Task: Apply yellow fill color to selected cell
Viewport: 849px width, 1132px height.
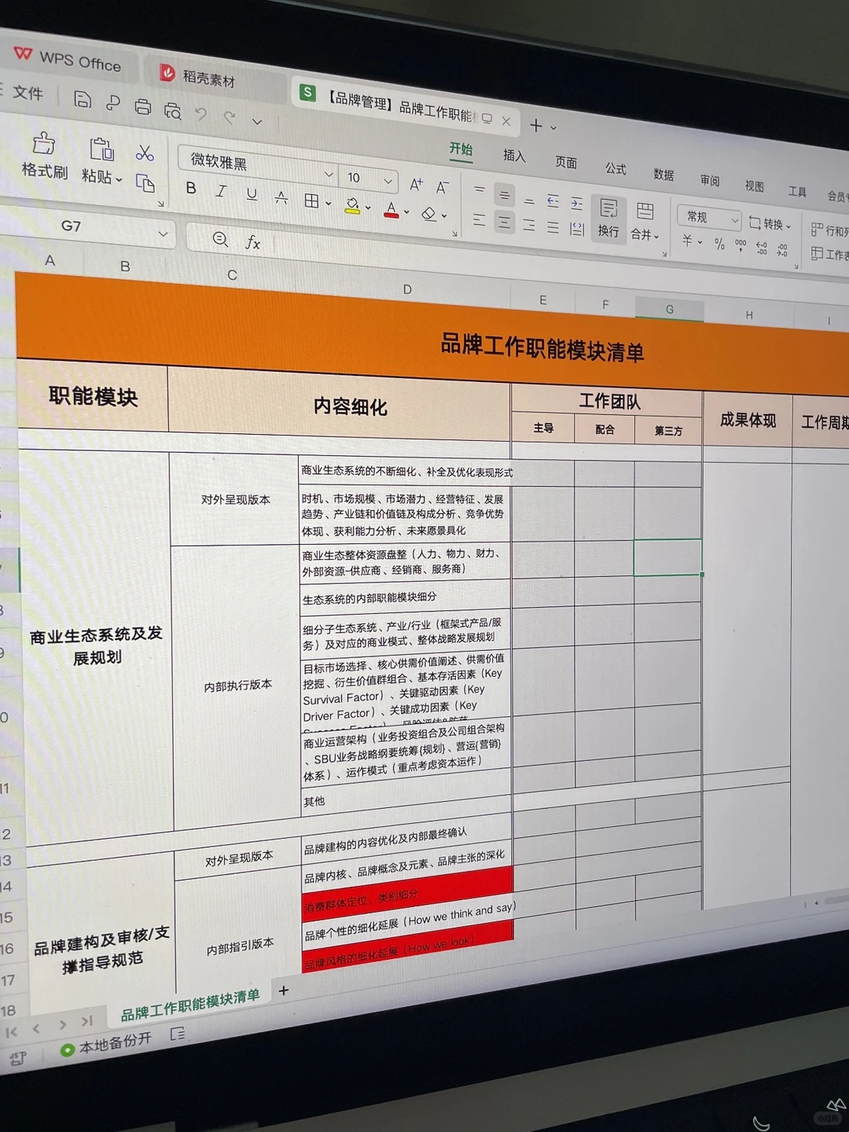Action: click(352, 204)
